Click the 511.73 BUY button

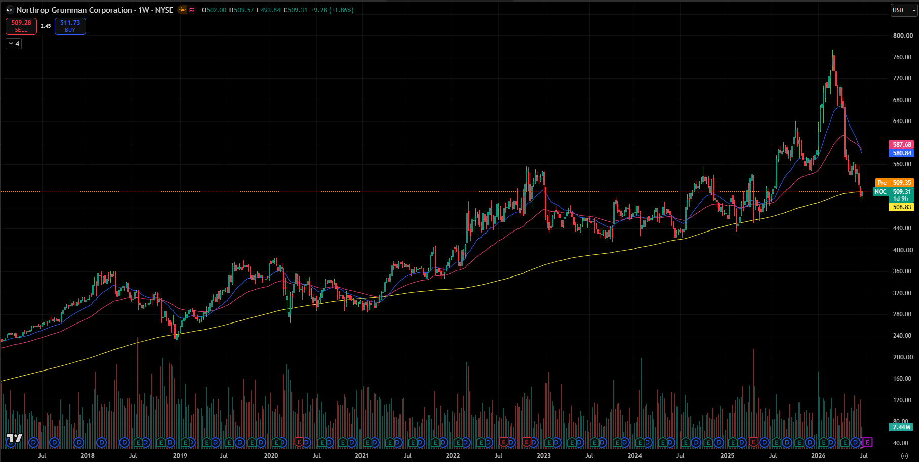click(x=70, y=26)
